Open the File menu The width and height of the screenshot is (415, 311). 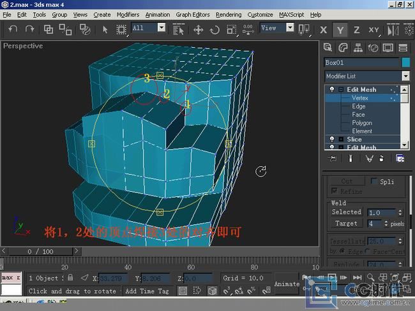pos(7,15)
